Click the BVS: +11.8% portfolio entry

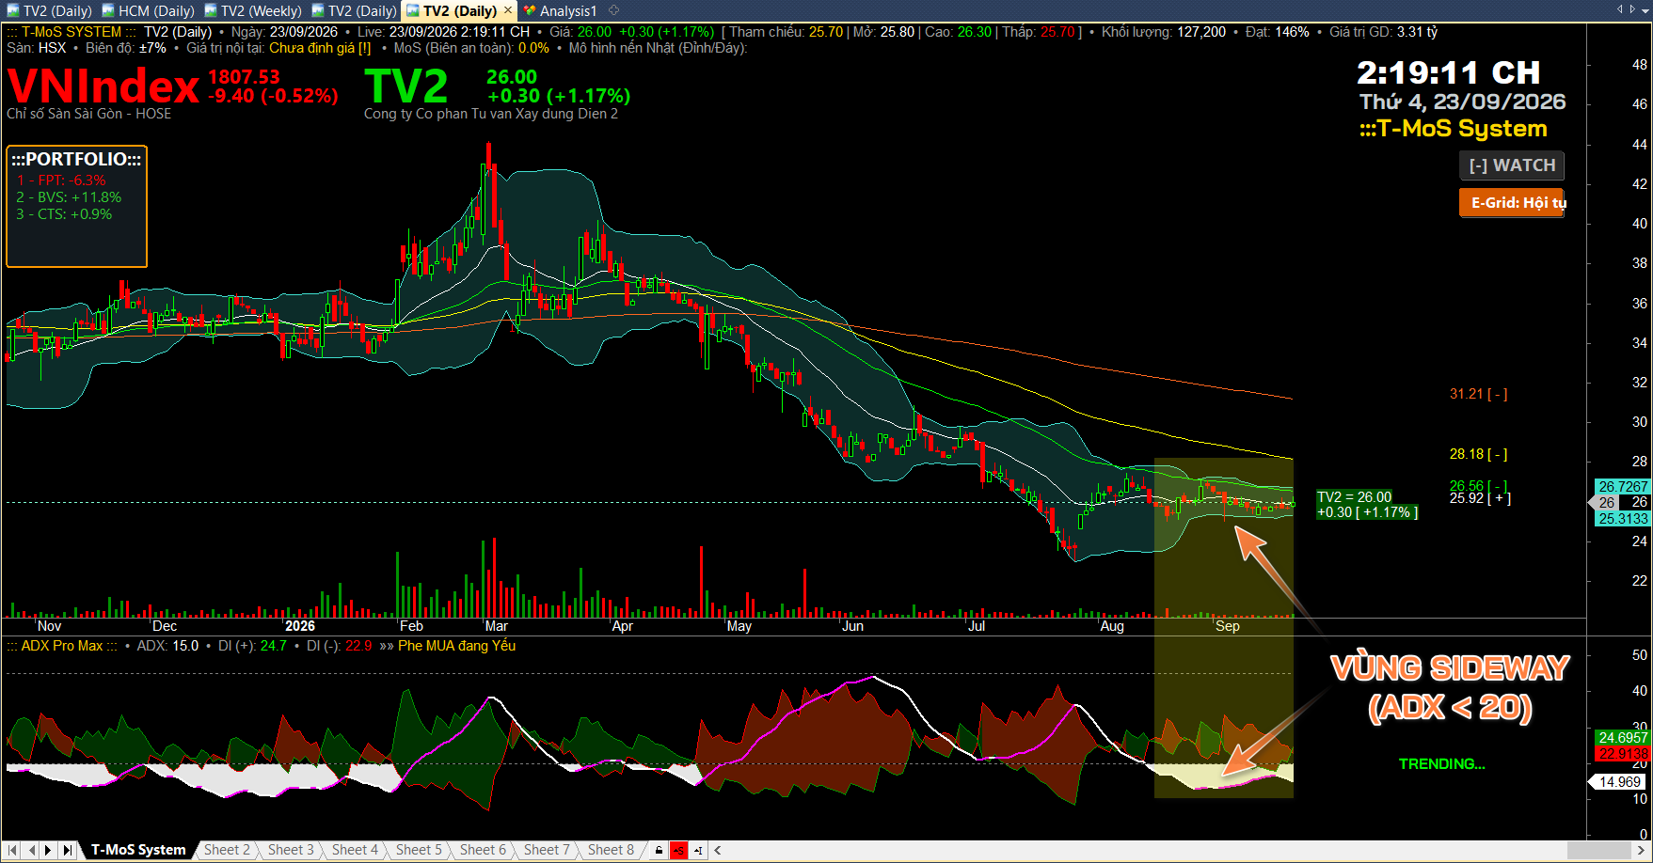coord(69,197)
